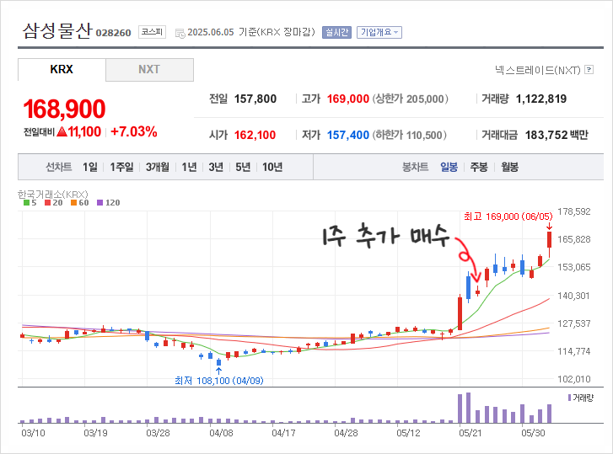Viewport: 613px width, 454px height.
Task: Select the 10년 line chart period
Action: pyautogui.click(x=272, y=167)
